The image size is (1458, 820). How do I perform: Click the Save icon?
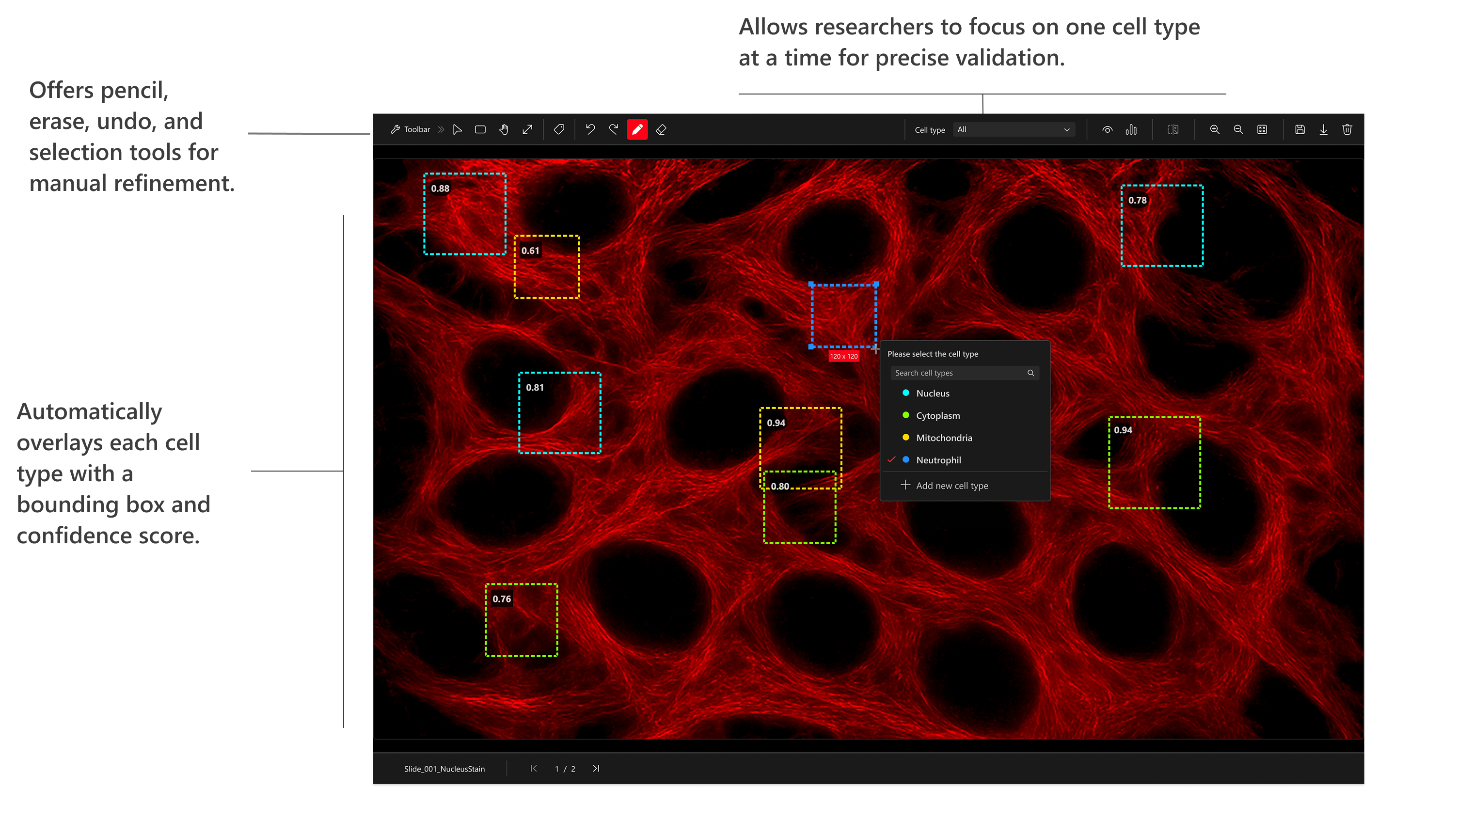tap(1300, 129)
